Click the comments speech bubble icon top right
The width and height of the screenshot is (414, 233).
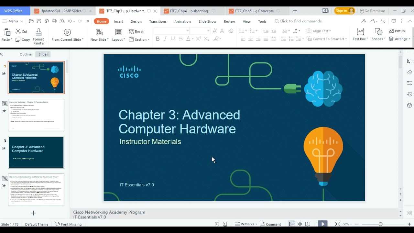tap(394, 21)
